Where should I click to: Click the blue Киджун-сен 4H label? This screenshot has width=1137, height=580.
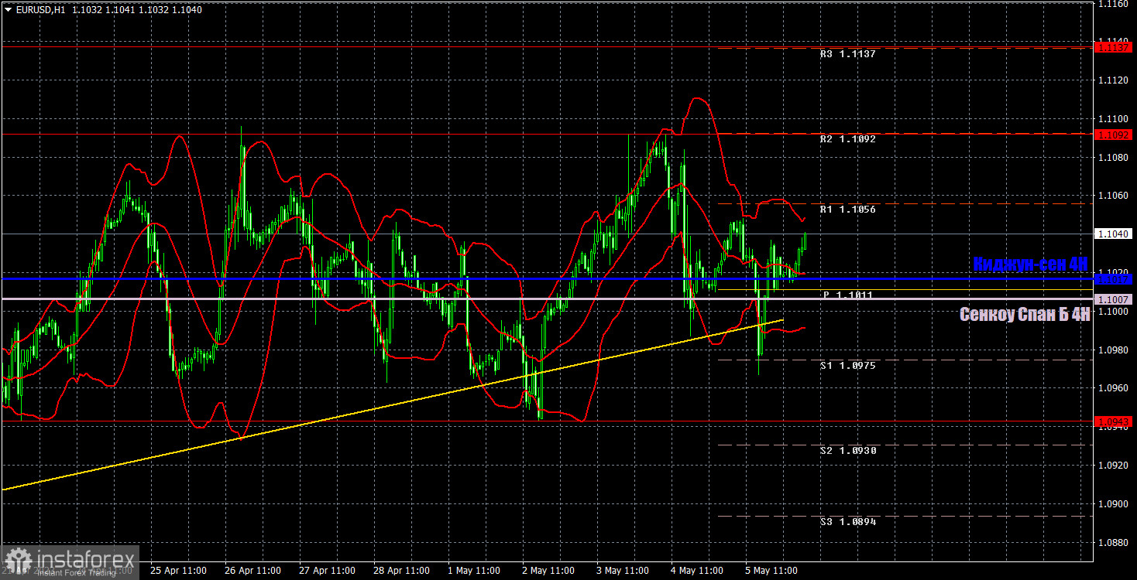click(x=1030, y=264)
